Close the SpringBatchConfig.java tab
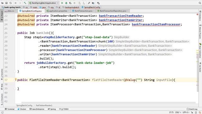202x114 pixels. [x=43, y=11]
